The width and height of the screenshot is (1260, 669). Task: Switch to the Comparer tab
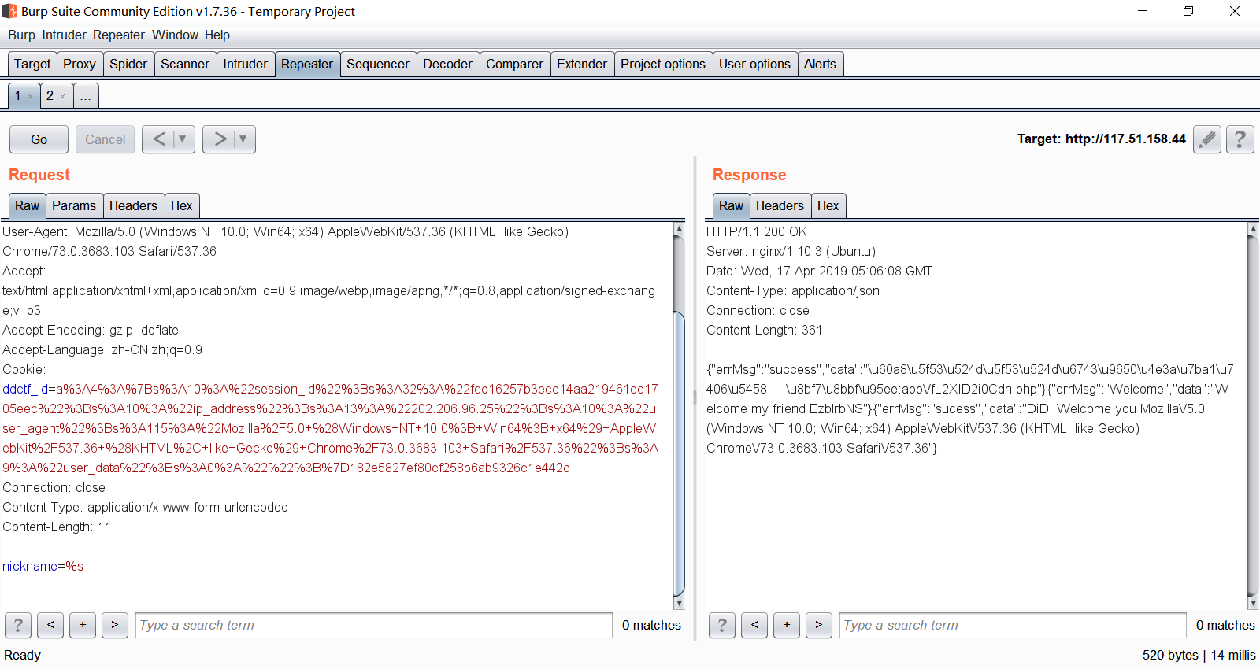point(514,65)
